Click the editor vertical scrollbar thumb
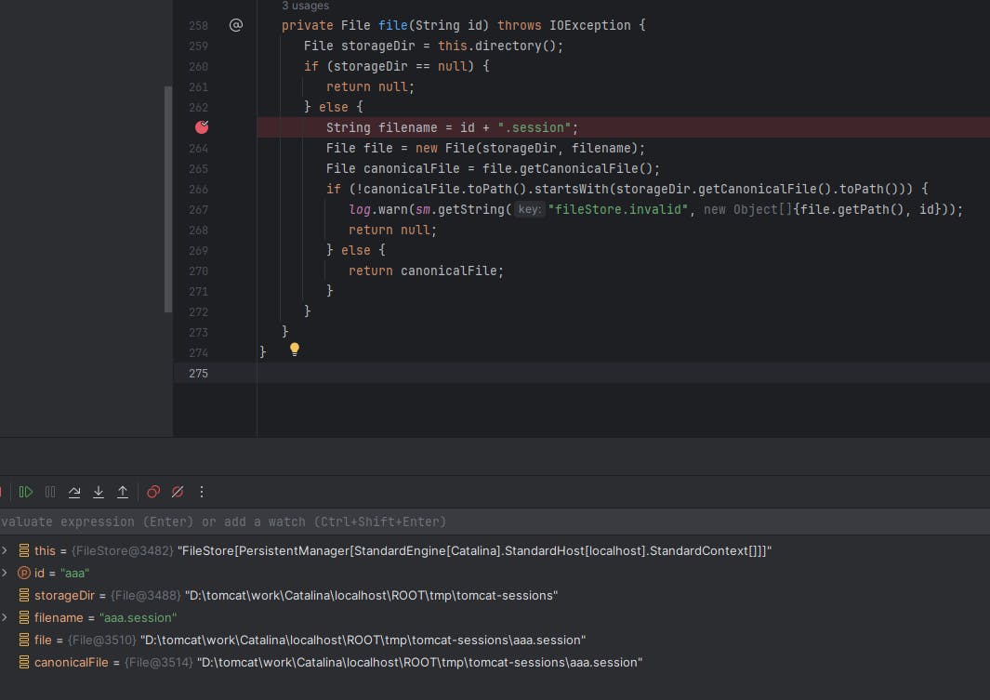The height and width of the screenshot is (700, 990). tap(168, 200)
